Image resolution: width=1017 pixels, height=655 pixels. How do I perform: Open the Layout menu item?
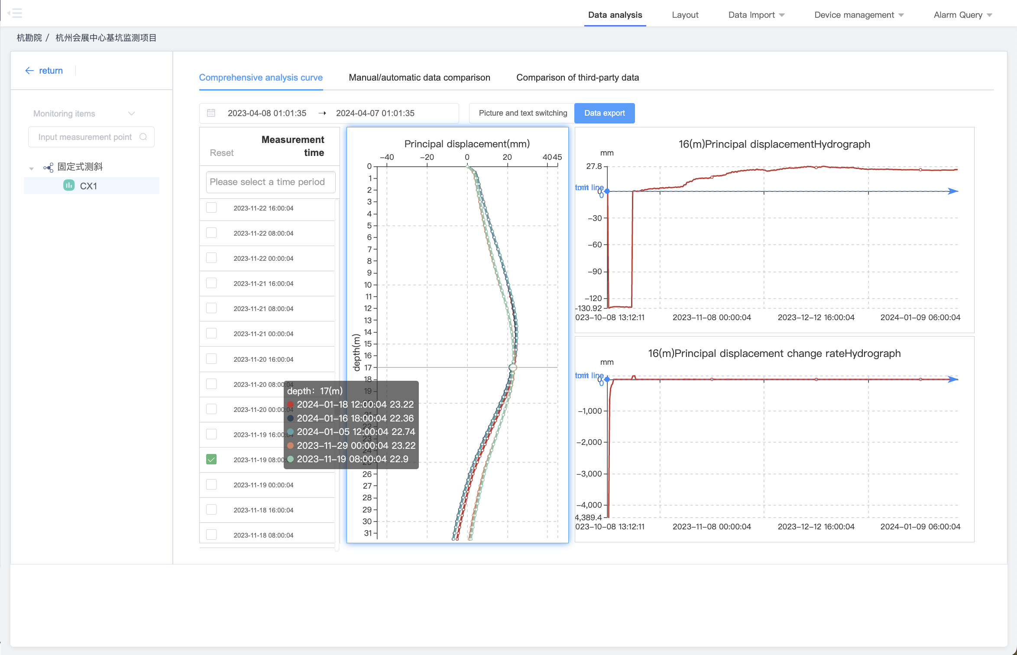[x=685, y=15]
